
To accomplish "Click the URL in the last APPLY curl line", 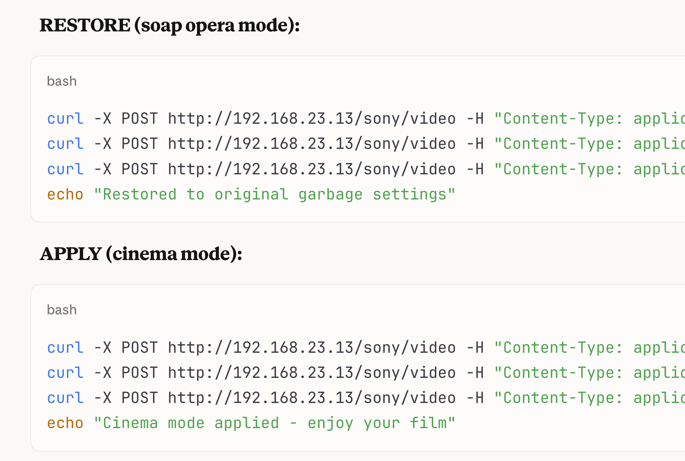I will (x=312, y=398).
